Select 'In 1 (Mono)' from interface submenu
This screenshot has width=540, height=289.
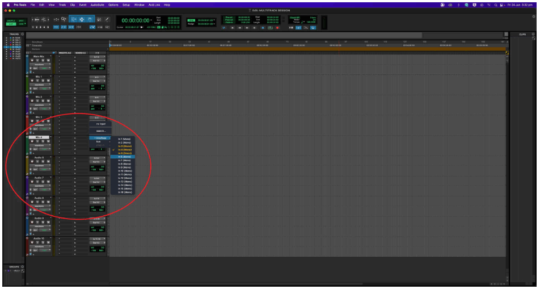click(x=123, y=139)
